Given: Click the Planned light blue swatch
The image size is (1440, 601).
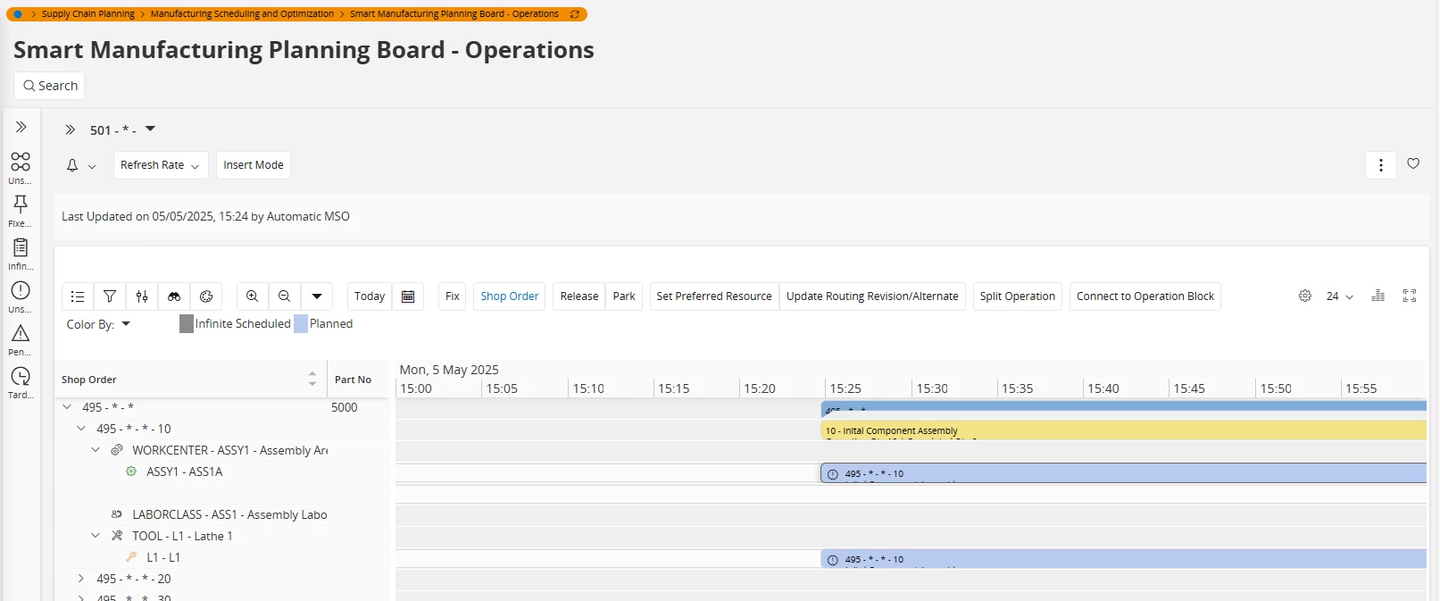Looking at the screenshot, I should 301,324.
